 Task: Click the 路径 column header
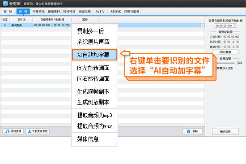pyautogui.click(x=85, y=20)
